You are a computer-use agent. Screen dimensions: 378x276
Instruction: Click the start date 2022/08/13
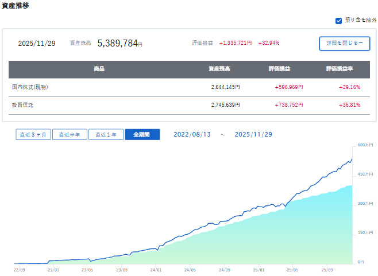192,134
